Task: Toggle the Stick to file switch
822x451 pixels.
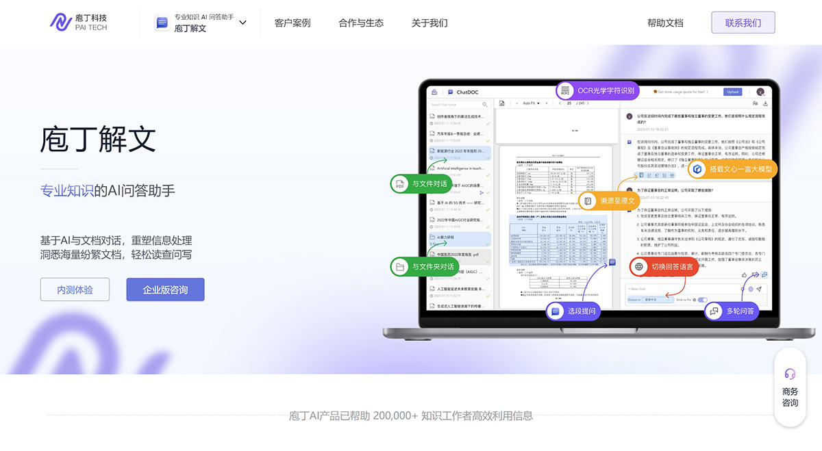Action: (702, 299)
